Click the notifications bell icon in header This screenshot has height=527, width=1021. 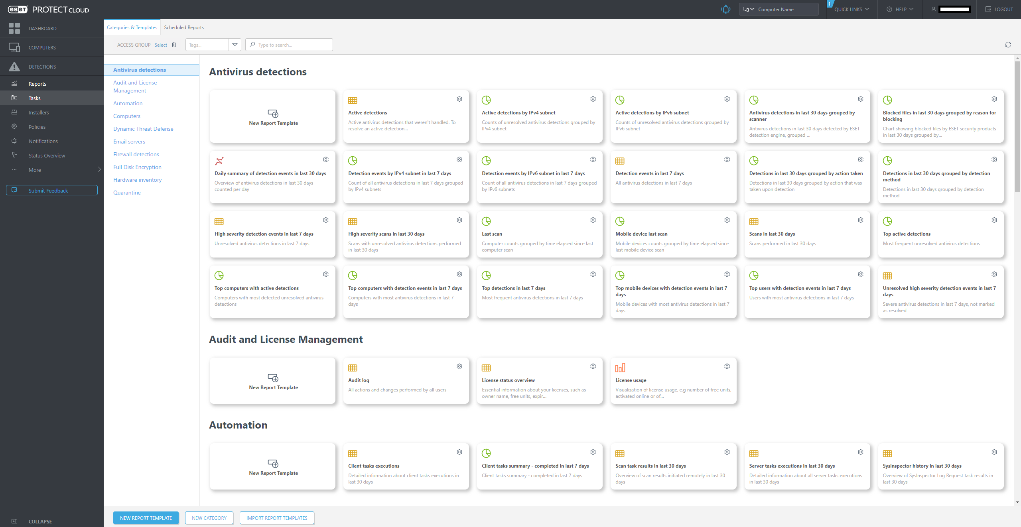point(725,9)
